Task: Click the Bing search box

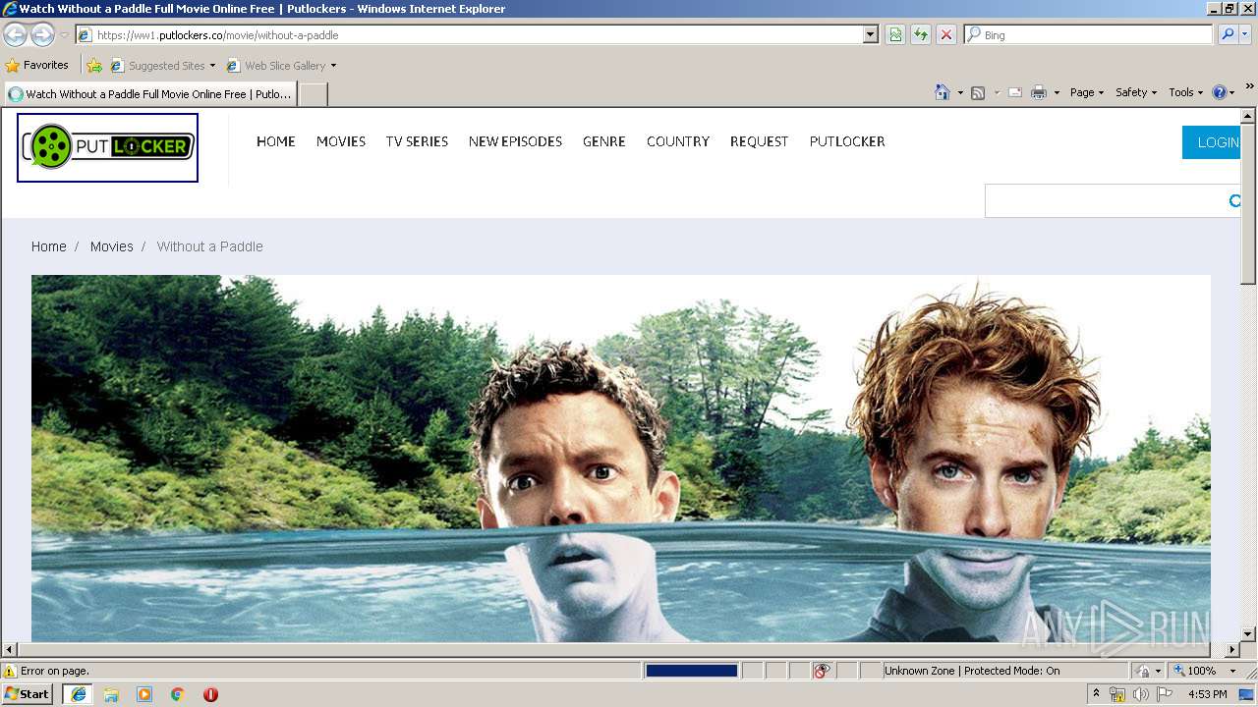Action: [x=1088, y=34]
